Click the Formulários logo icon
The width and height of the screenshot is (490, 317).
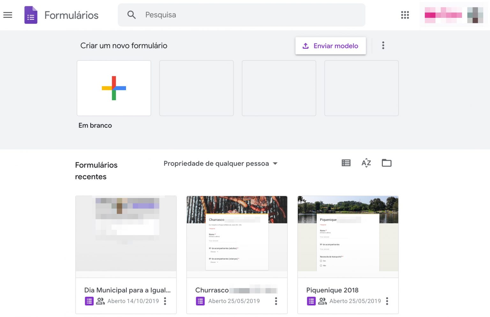[31, 15]
